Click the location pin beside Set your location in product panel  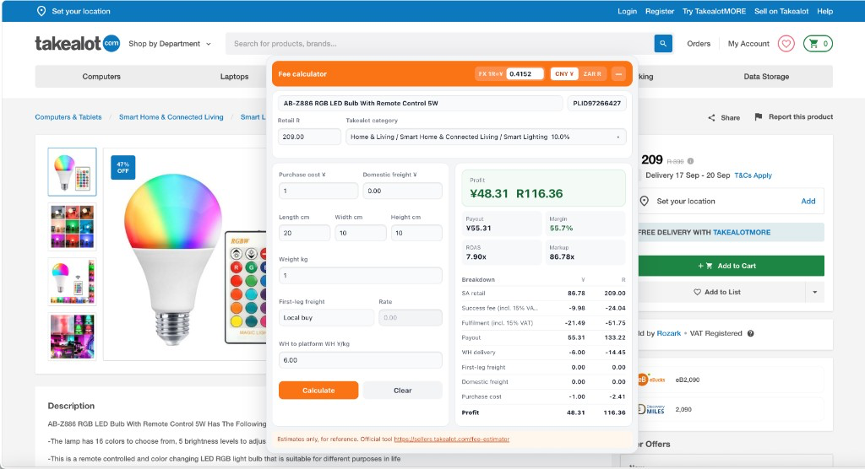click(x=644, y=201)
